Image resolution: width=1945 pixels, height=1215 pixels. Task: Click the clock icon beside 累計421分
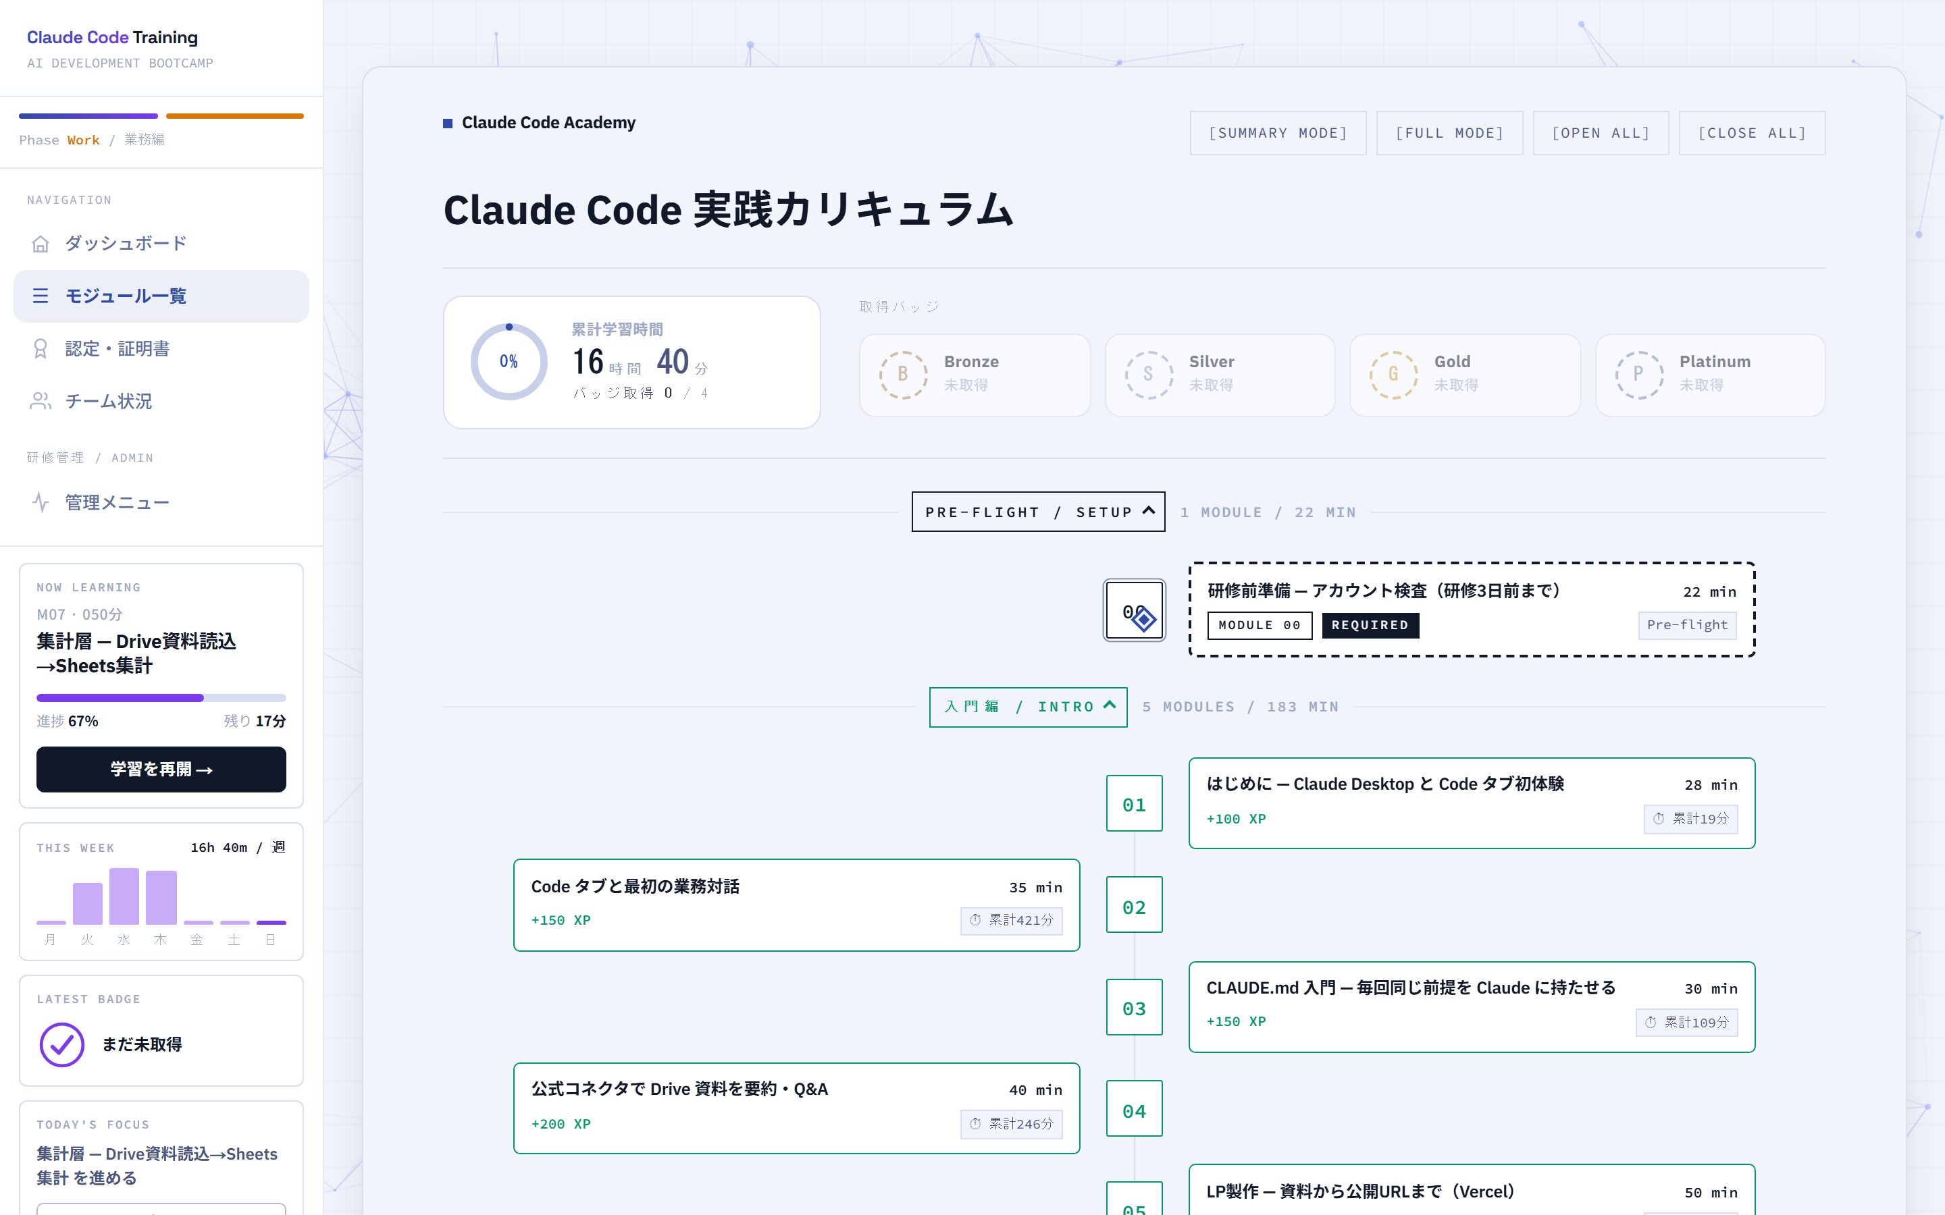tap(975, 920)
